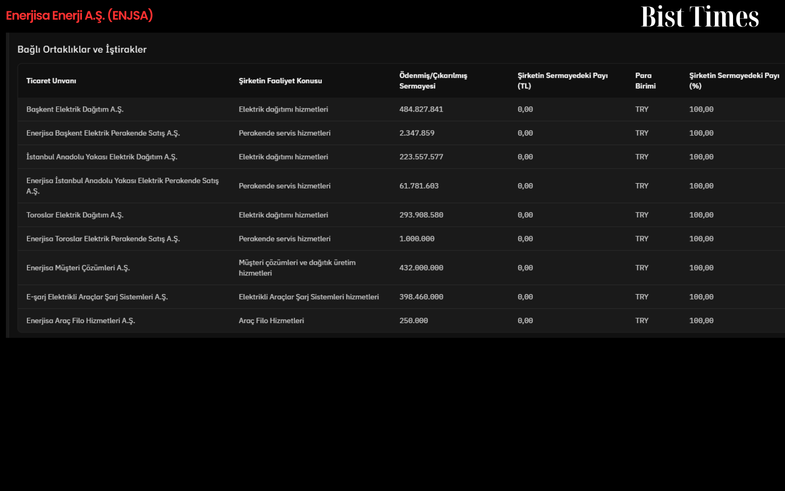Screen dimensions: 785x491
Task: Click the Araç Filo Hizmetleri activity cell
Action: [271, 321]
